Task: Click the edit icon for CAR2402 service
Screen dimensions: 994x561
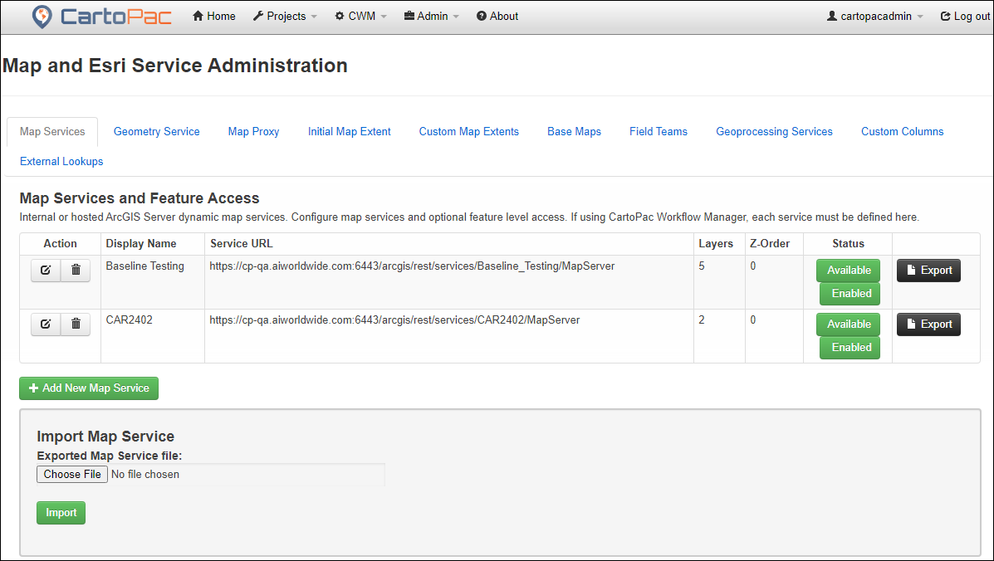Action: (46, 325)
